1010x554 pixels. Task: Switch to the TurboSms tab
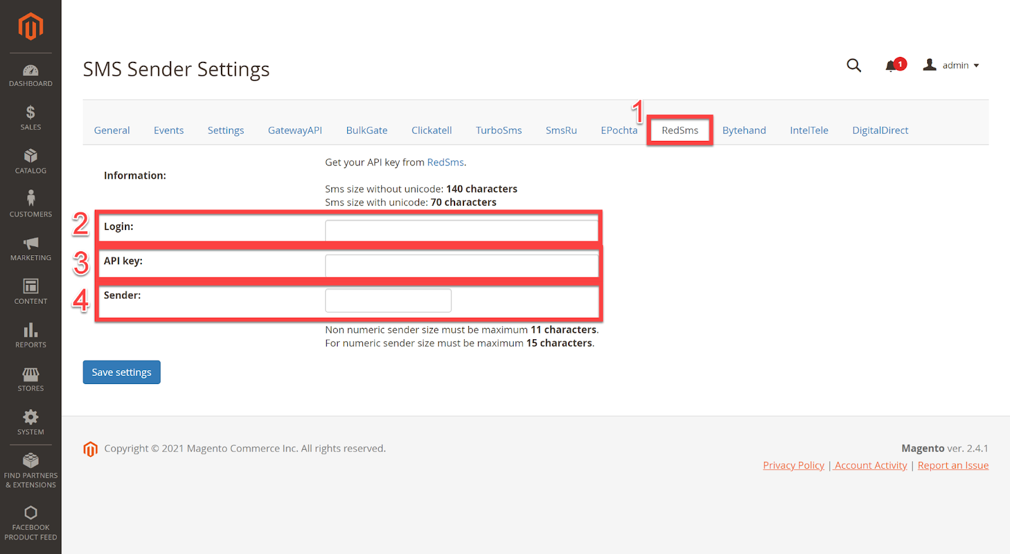coord(499,130)
